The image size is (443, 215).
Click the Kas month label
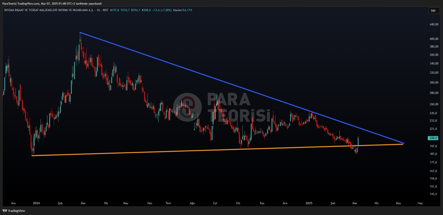tap(262, 203)
